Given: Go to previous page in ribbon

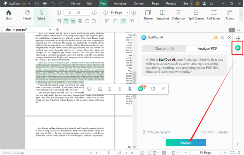Looking at the screenshot, I should click(x=59, y=13).
